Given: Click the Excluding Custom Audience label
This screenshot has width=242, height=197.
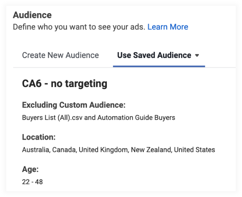Looking at the screenshot, I should pos(74,105).
